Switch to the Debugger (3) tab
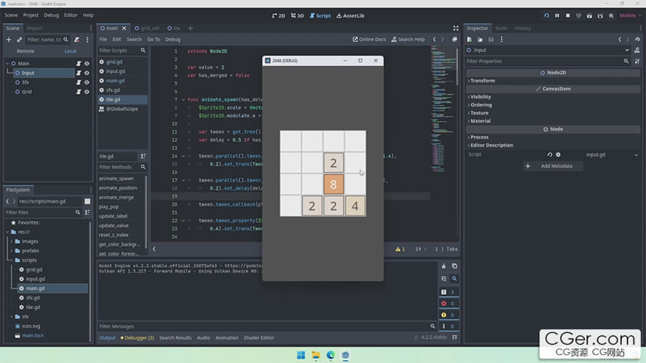The width and height of the screenshot is (646, 363). pos(137,337)
